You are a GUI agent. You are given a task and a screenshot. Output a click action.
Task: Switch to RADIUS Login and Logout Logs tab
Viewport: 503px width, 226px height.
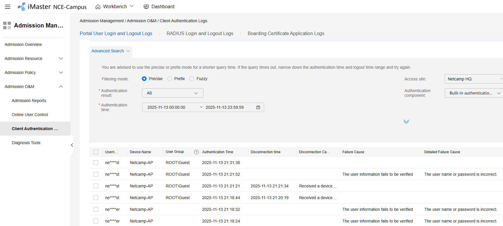coord(200,33)
